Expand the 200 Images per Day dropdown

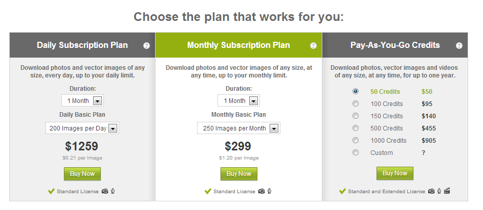point(82,128)
